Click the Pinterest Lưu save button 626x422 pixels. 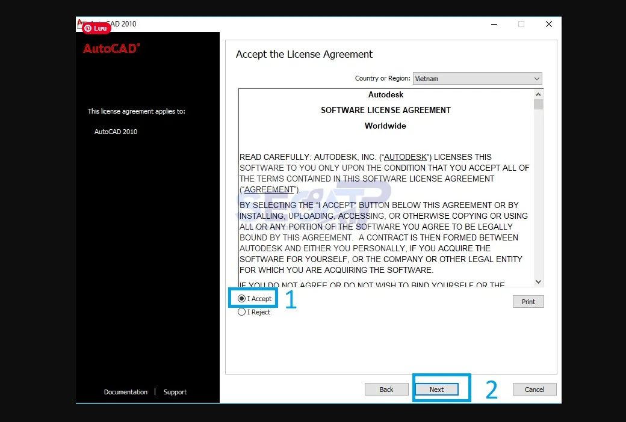click(95, 28)
